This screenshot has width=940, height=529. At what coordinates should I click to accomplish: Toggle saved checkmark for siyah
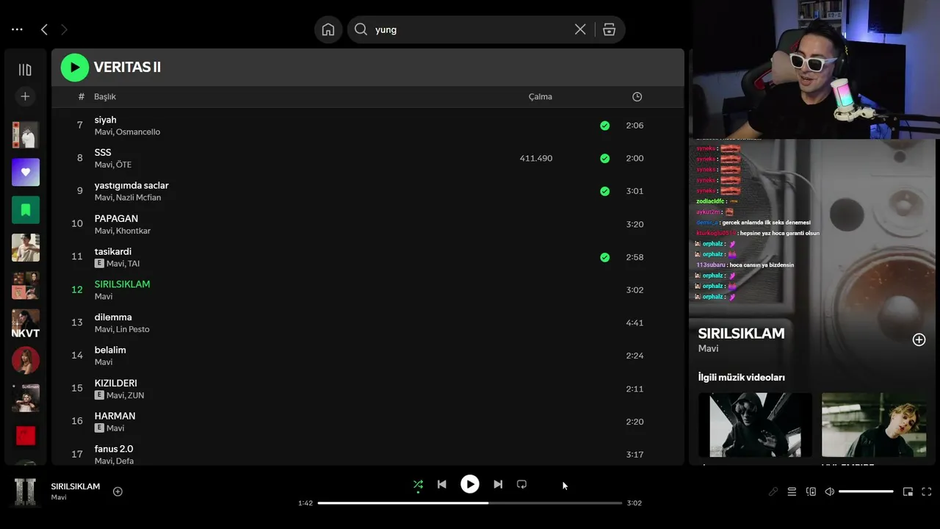point(604,126)
